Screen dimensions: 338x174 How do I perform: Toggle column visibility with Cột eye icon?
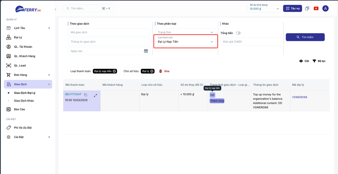[x=301, y=61]
